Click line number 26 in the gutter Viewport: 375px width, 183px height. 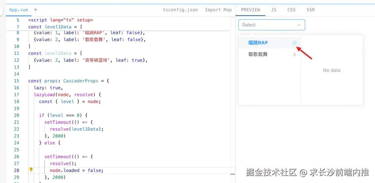click(16, 156)
